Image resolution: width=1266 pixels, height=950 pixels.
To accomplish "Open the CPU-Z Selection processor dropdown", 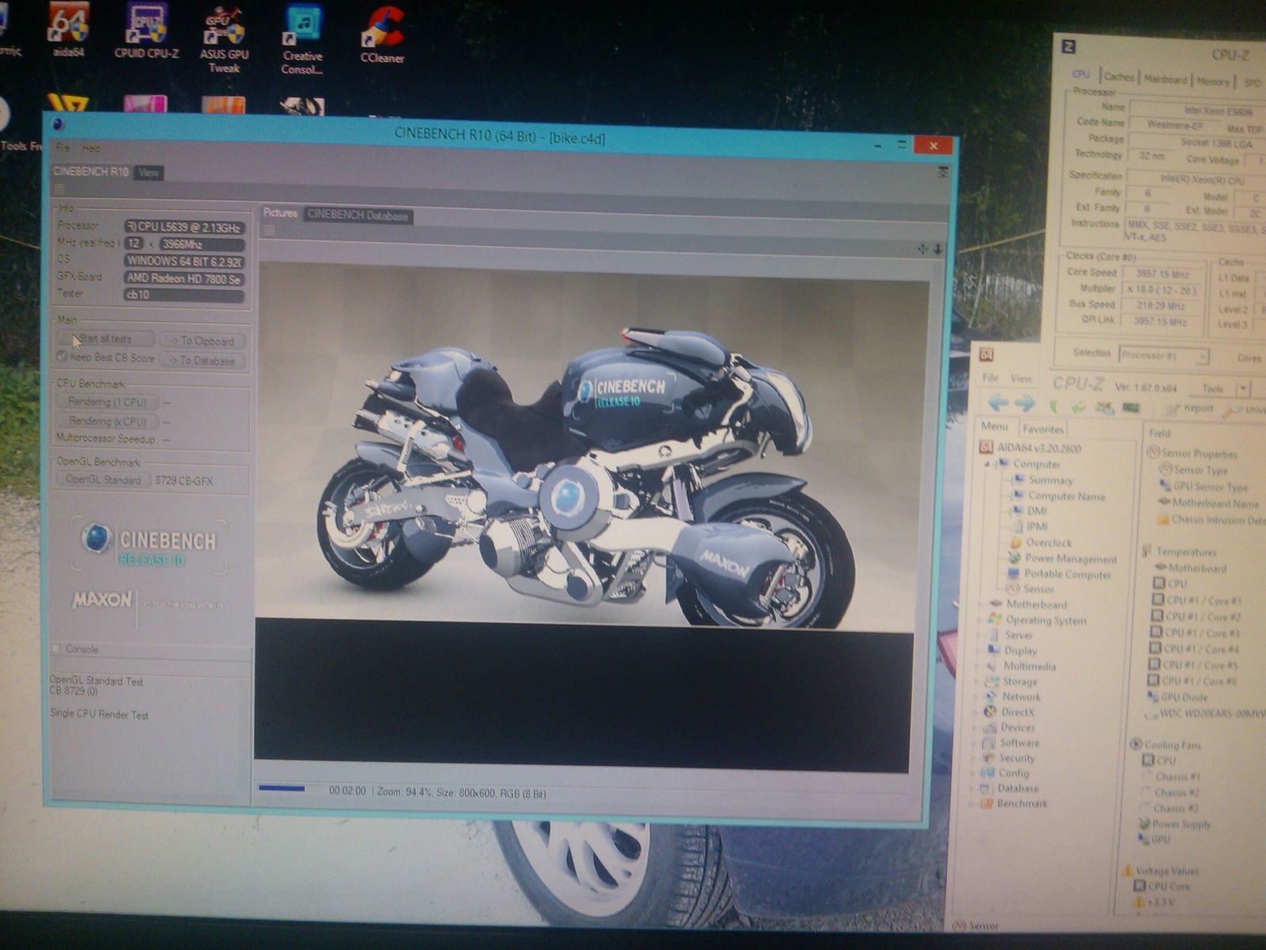I will pos(1164,355).
